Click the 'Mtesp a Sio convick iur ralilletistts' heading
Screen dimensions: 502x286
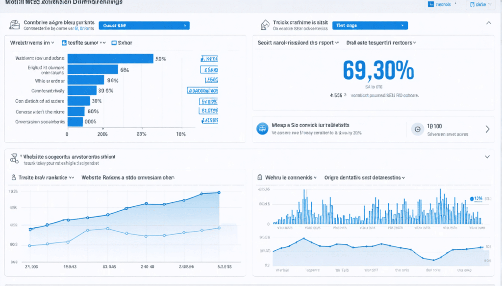point(310,125)
